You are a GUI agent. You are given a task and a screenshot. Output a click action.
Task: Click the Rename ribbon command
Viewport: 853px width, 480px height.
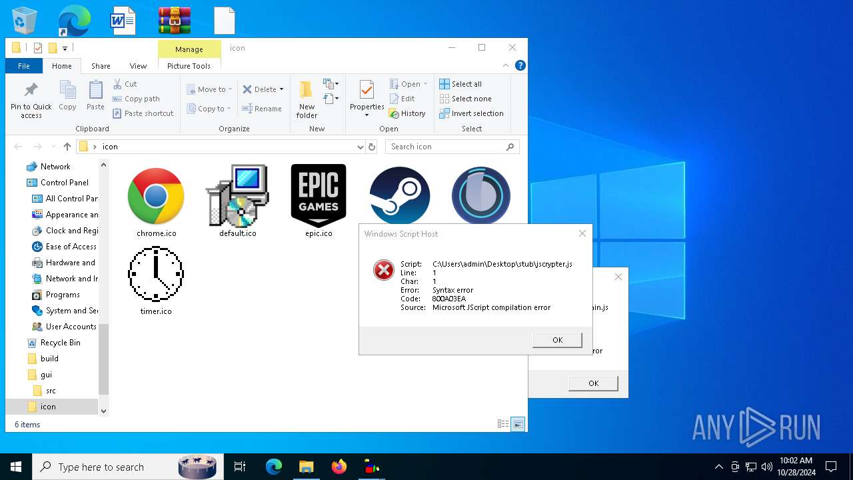pos(262,109)
